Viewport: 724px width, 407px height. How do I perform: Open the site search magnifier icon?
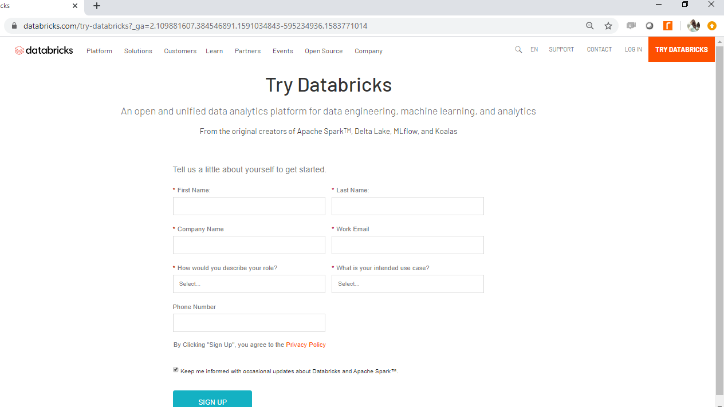(x=518, y=50)
